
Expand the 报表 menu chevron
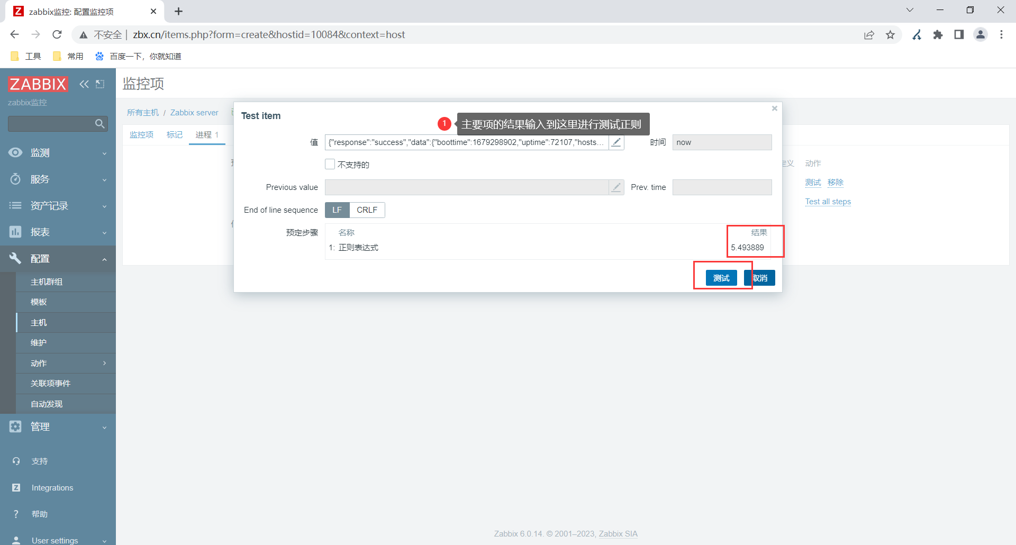coord(104,233)
